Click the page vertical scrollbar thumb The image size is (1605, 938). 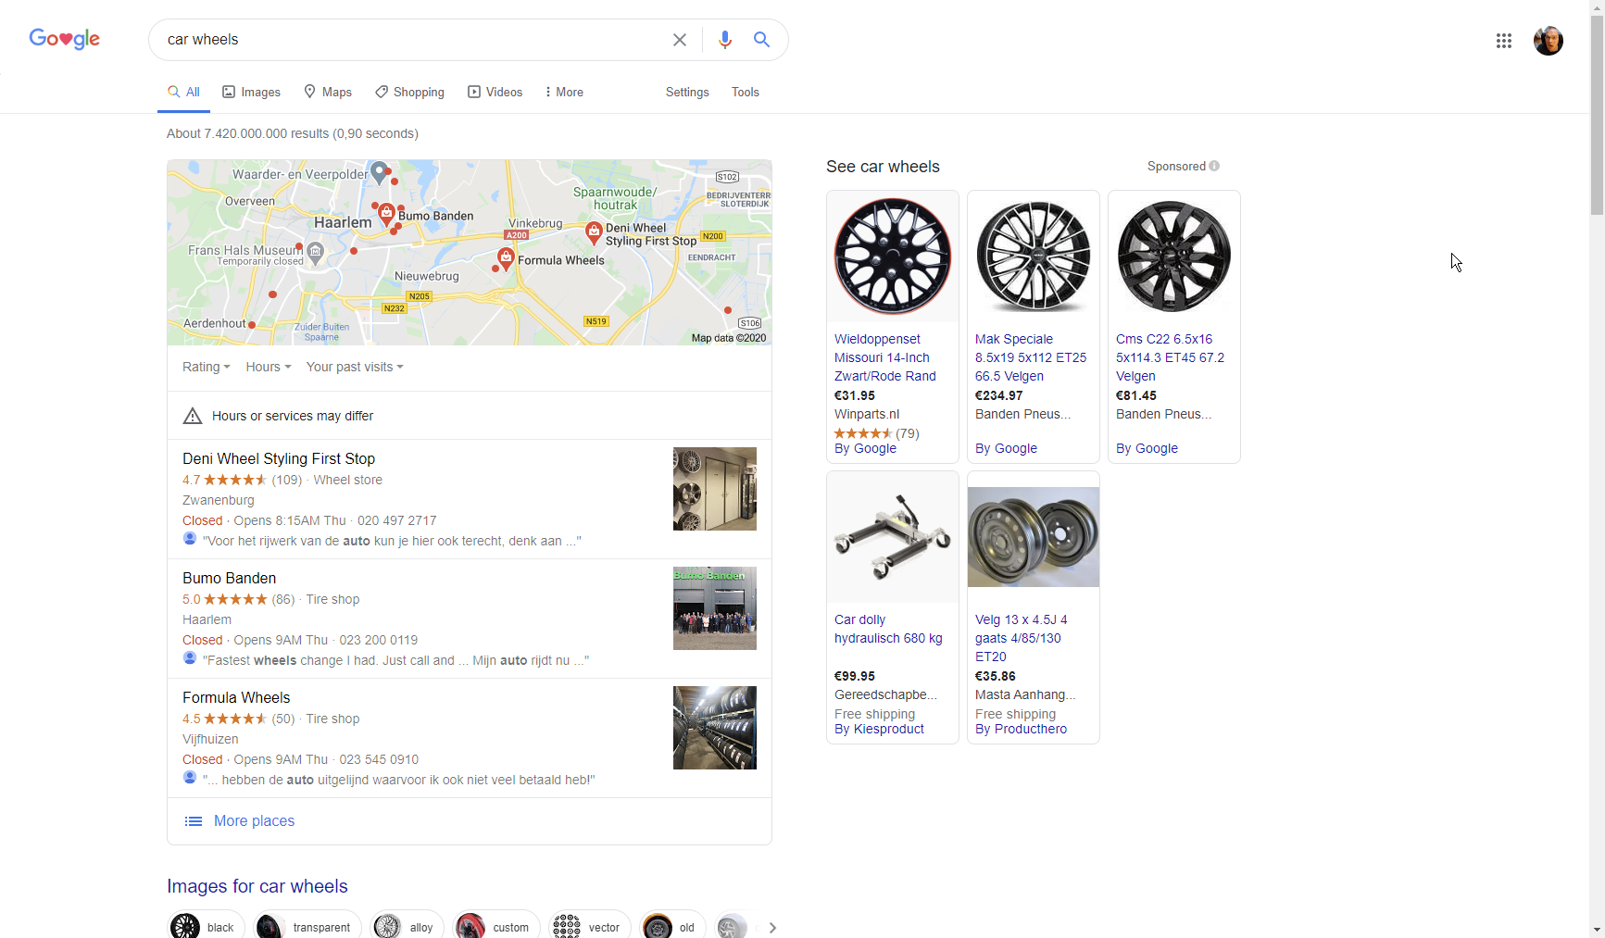pos(1598,114)
